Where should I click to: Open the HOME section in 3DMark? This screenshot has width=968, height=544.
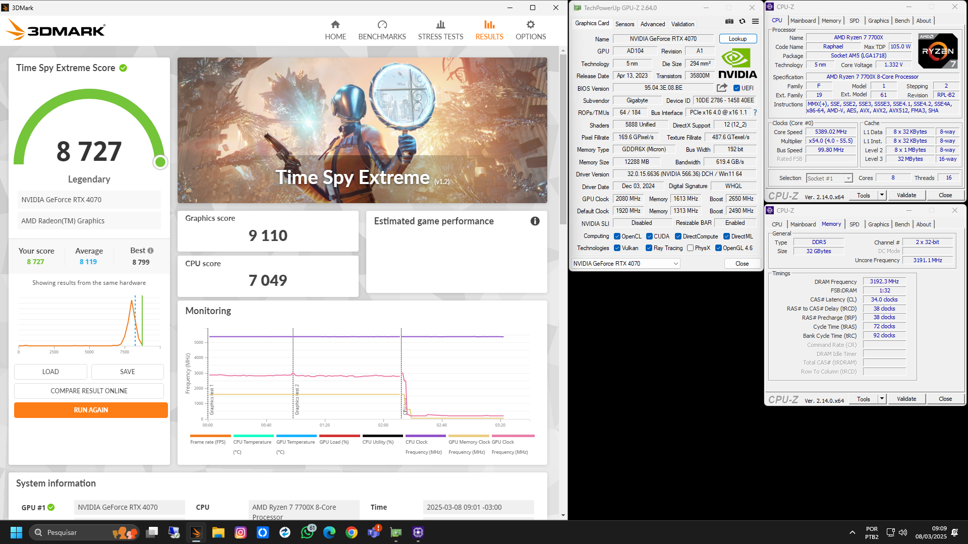[335, 30]
